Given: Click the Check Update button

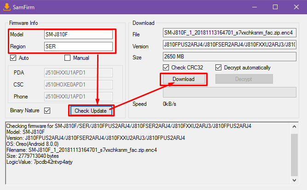Looking at the screenshot, I should point(91,111).
